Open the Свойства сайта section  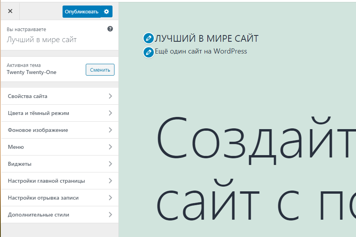[x=60, y=96]
